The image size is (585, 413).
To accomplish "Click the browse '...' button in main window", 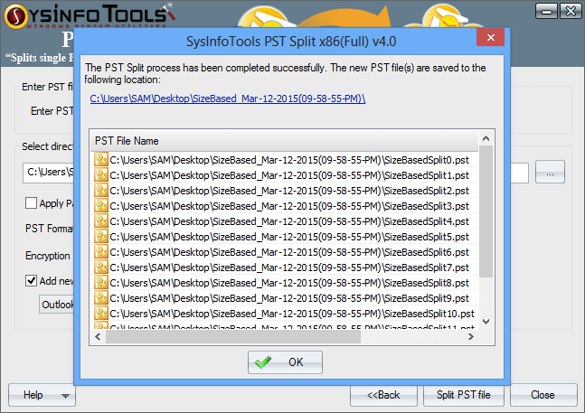I will point(550,172).
